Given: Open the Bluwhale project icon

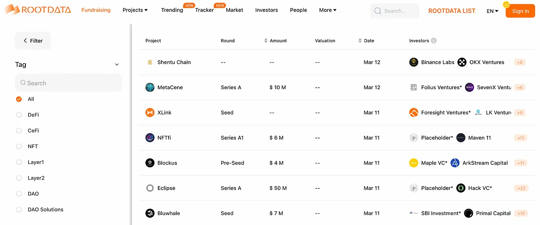Looking at the screenshot, I should tap(150, 213).
